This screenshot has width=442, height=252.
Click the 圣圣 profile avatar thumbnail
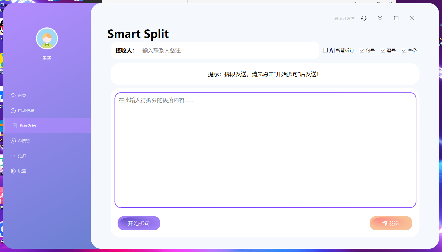click(x=47, y=38)
